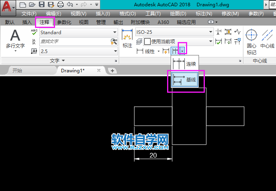The width and height of the screenshot is (276, 191).
Task: Click the Open file folder icon
Action: pyautogui.click(x=32, y=5)
